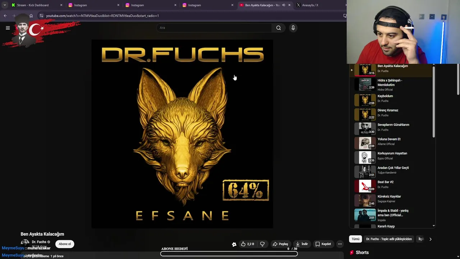Open the tab search chevron at top-left
The image size is (460, 259).
(x=4, y=5)
